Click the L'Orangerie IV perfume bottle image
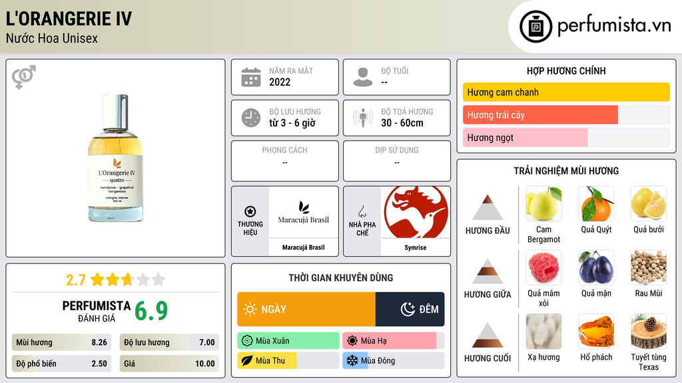 [116, 158]
